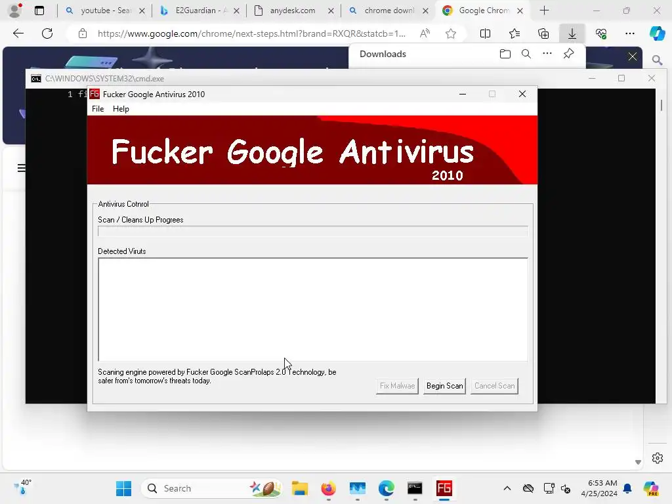Viewport: 672px width, 504px height.
Task: Toggle the Downloads toolbar button
Action: [572, 33]
